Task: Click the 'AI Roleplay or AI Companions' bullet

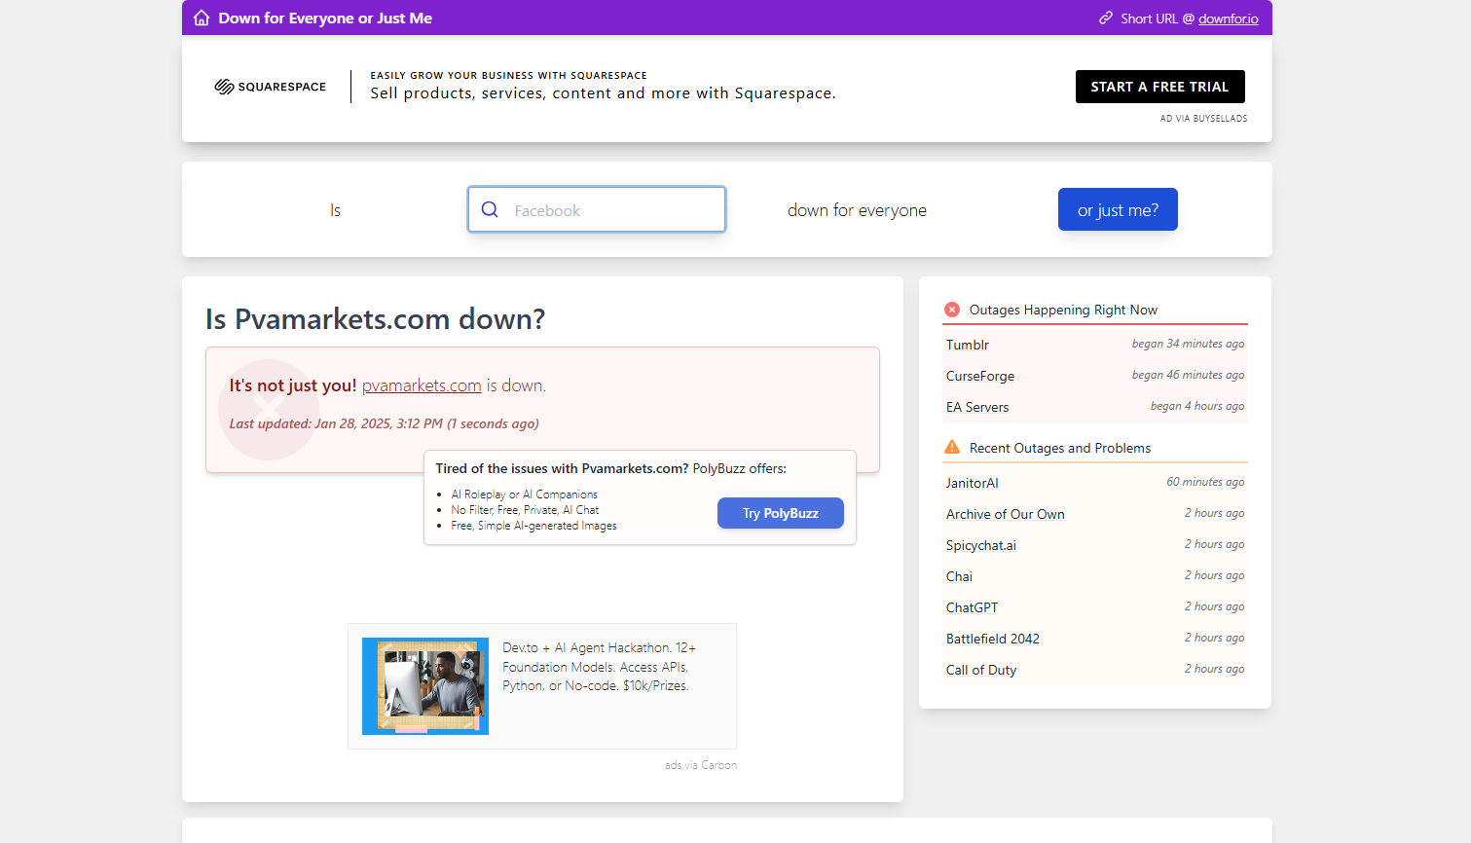Action: [524, 495]
